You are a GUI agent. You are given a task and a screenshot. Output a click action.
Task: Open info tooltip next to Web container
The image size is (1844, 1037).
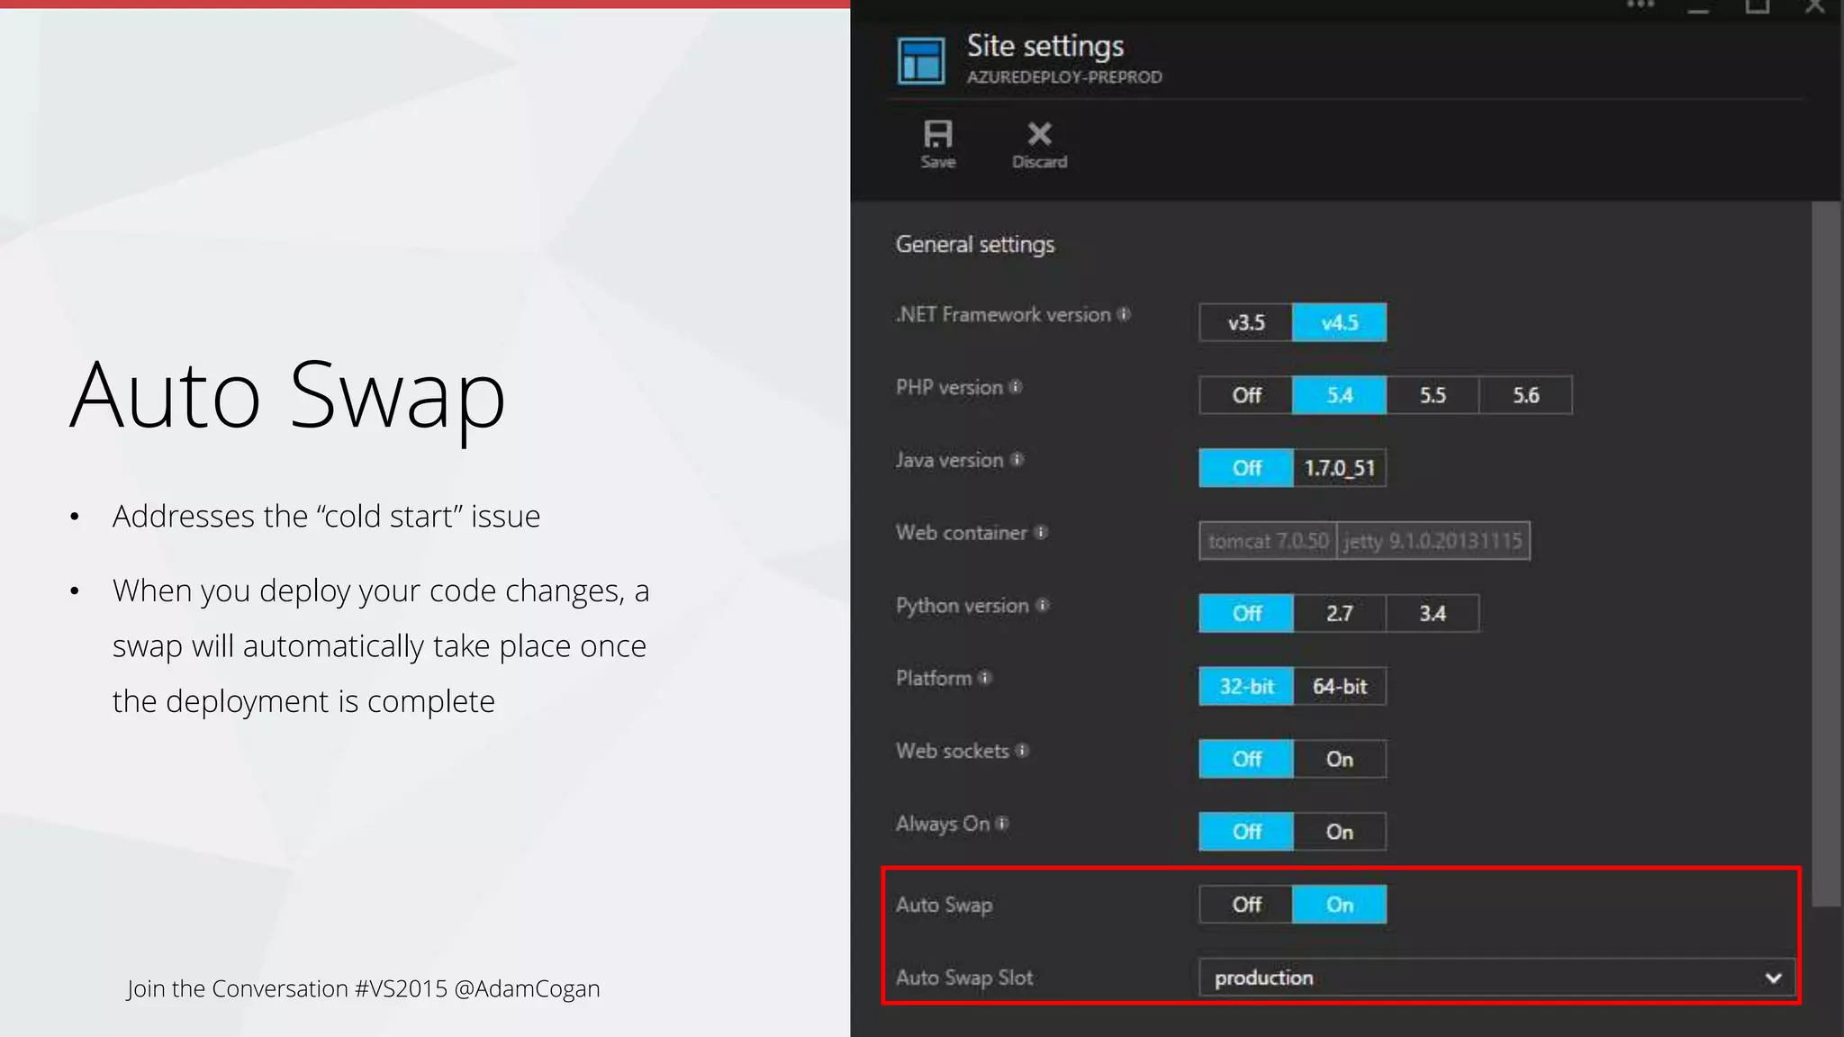(x=1041, y=532)
